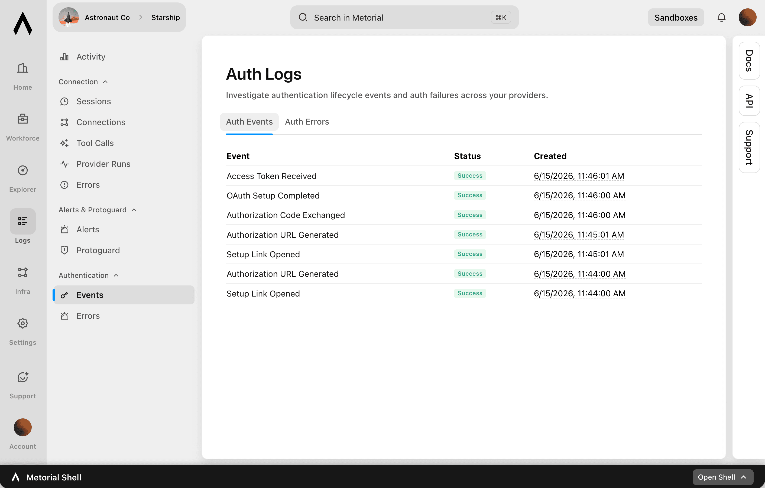The image size is (765, 488).
Task: Select the Logs rail icon
Action: [22, 221]
